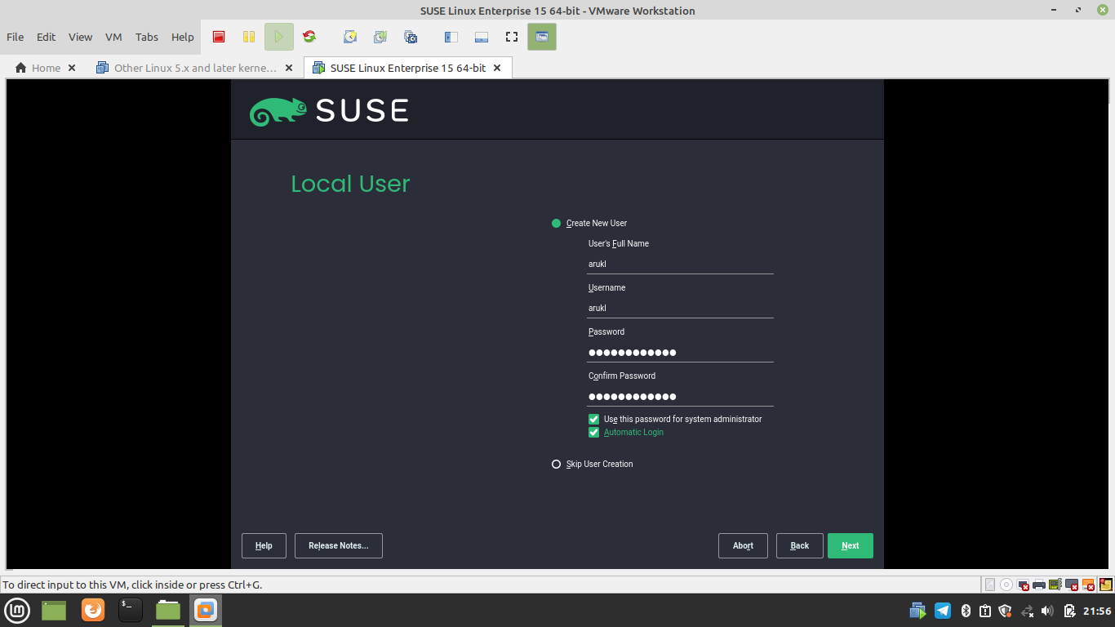Toggle the library sidebar panel icon
Viewport: 1115px width, 627px height.
coord(451,37)
